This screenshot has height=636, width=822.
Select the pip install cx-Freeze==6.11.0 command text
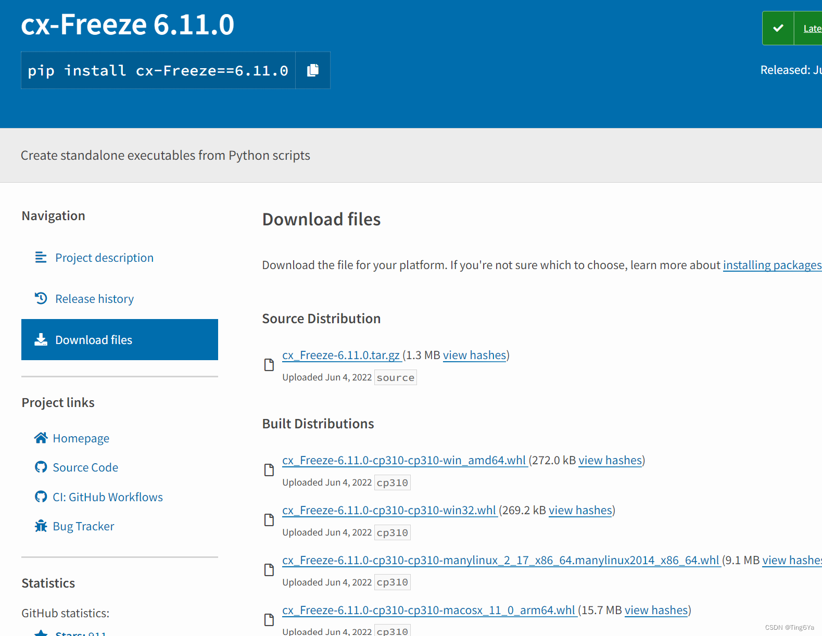158,70
